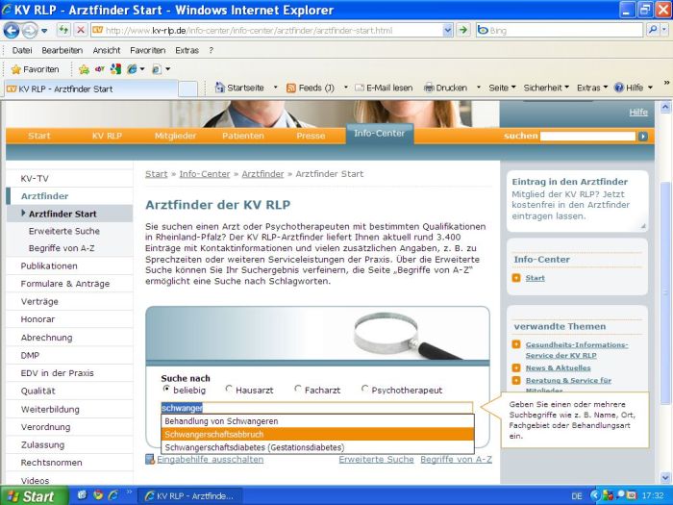Choose suggestion Schwangerschaftsabbruch
The image size is (673, 505).
point(317,434)
